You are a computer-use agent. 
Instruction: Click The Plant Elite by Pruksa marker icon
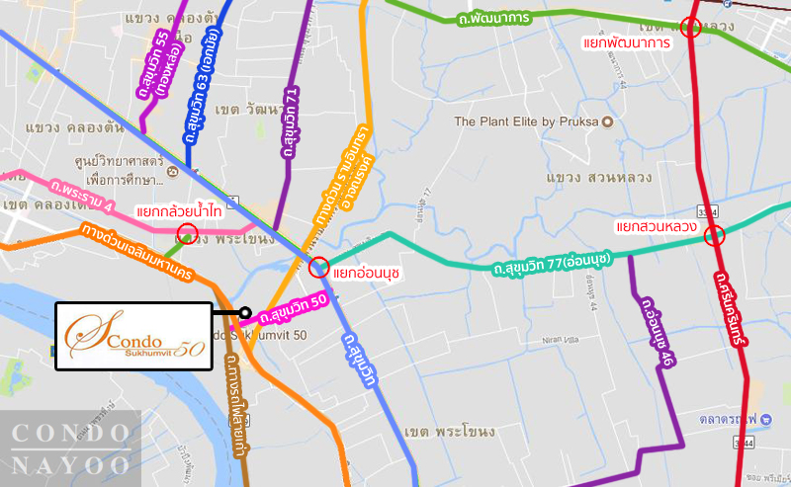608,122
